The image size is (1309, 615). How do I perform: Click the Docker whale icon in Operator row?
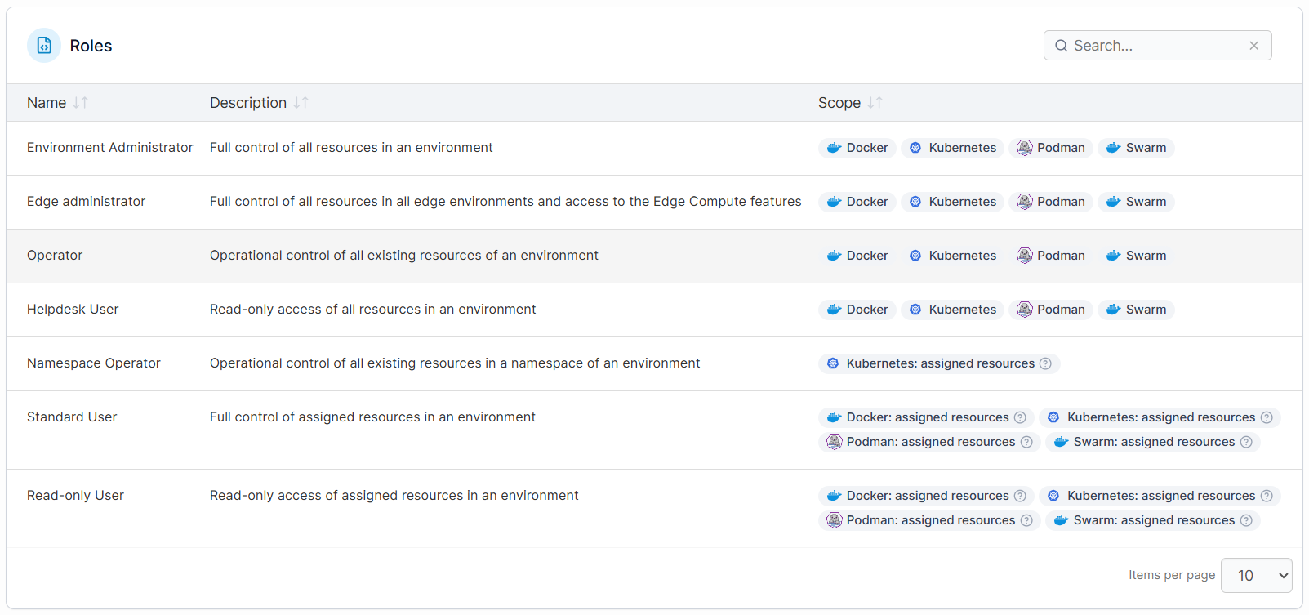pos(834,256)
